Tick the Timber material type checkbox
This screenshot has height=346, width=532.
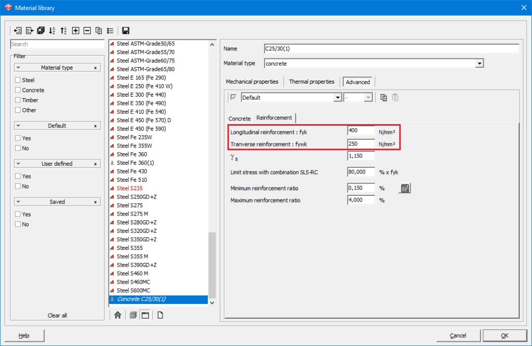click(18, 100)
